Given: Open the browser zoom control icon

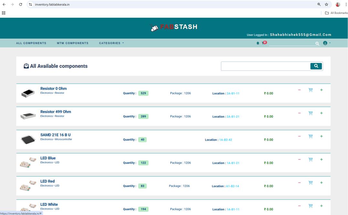Looking at the screenshot, I should [x=319, y=5].
